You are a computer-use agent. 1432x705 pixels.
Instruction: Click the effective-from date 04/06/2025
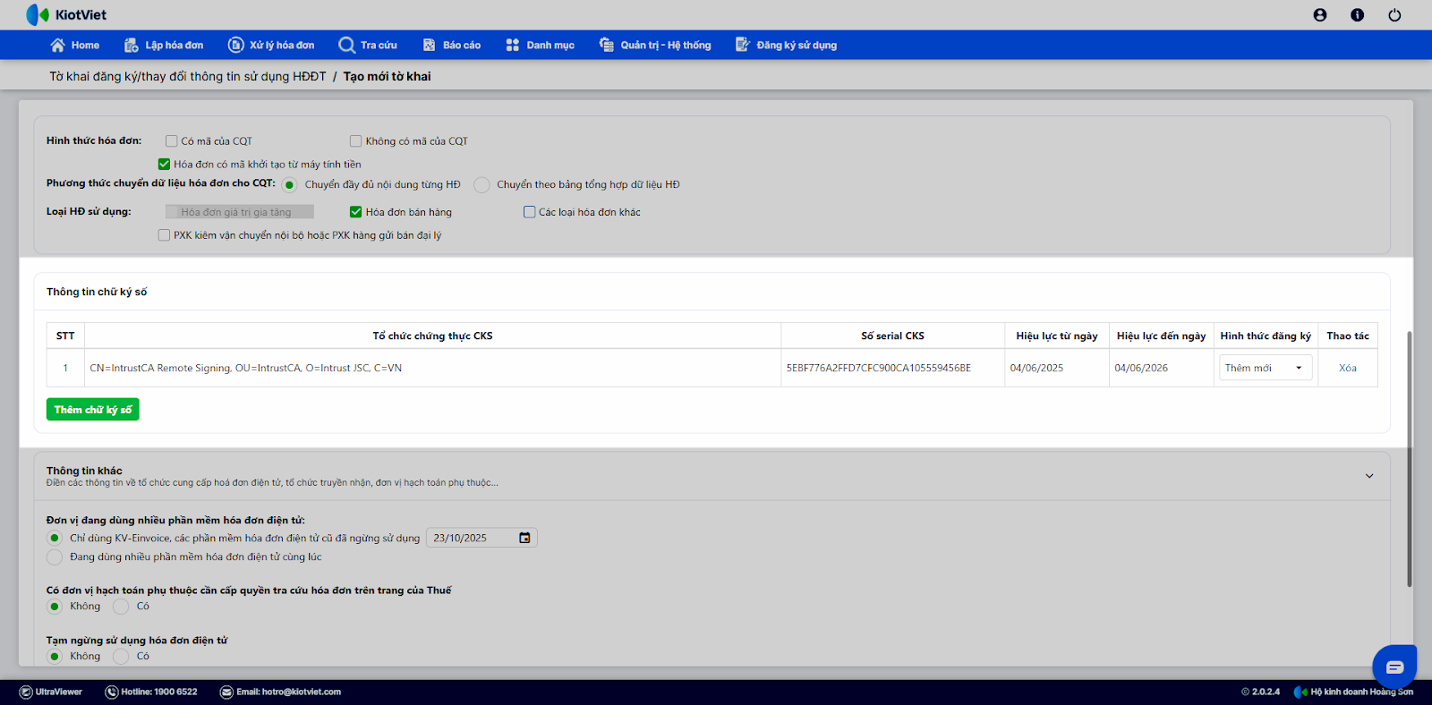(x=1037, y=368)
